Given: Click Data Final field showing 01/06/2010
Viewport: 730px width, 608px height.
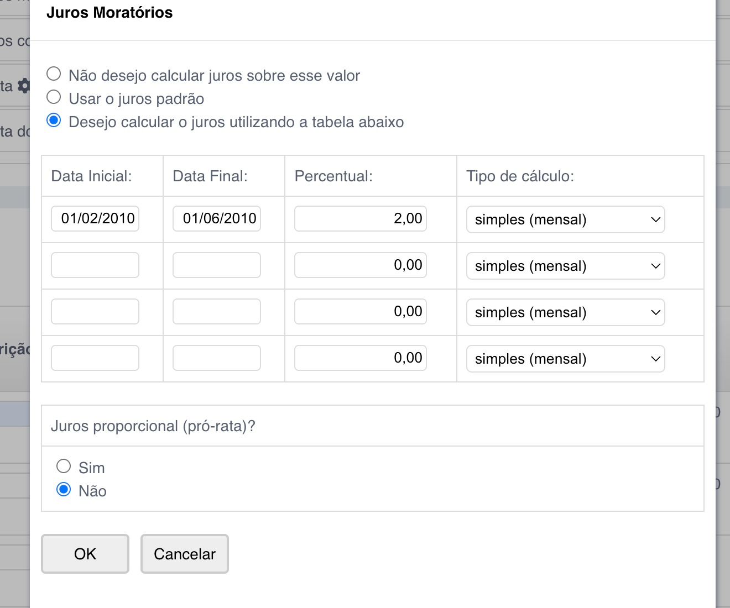Looking at the screenshot, I should pyautogui.click(x=217, y=219).
